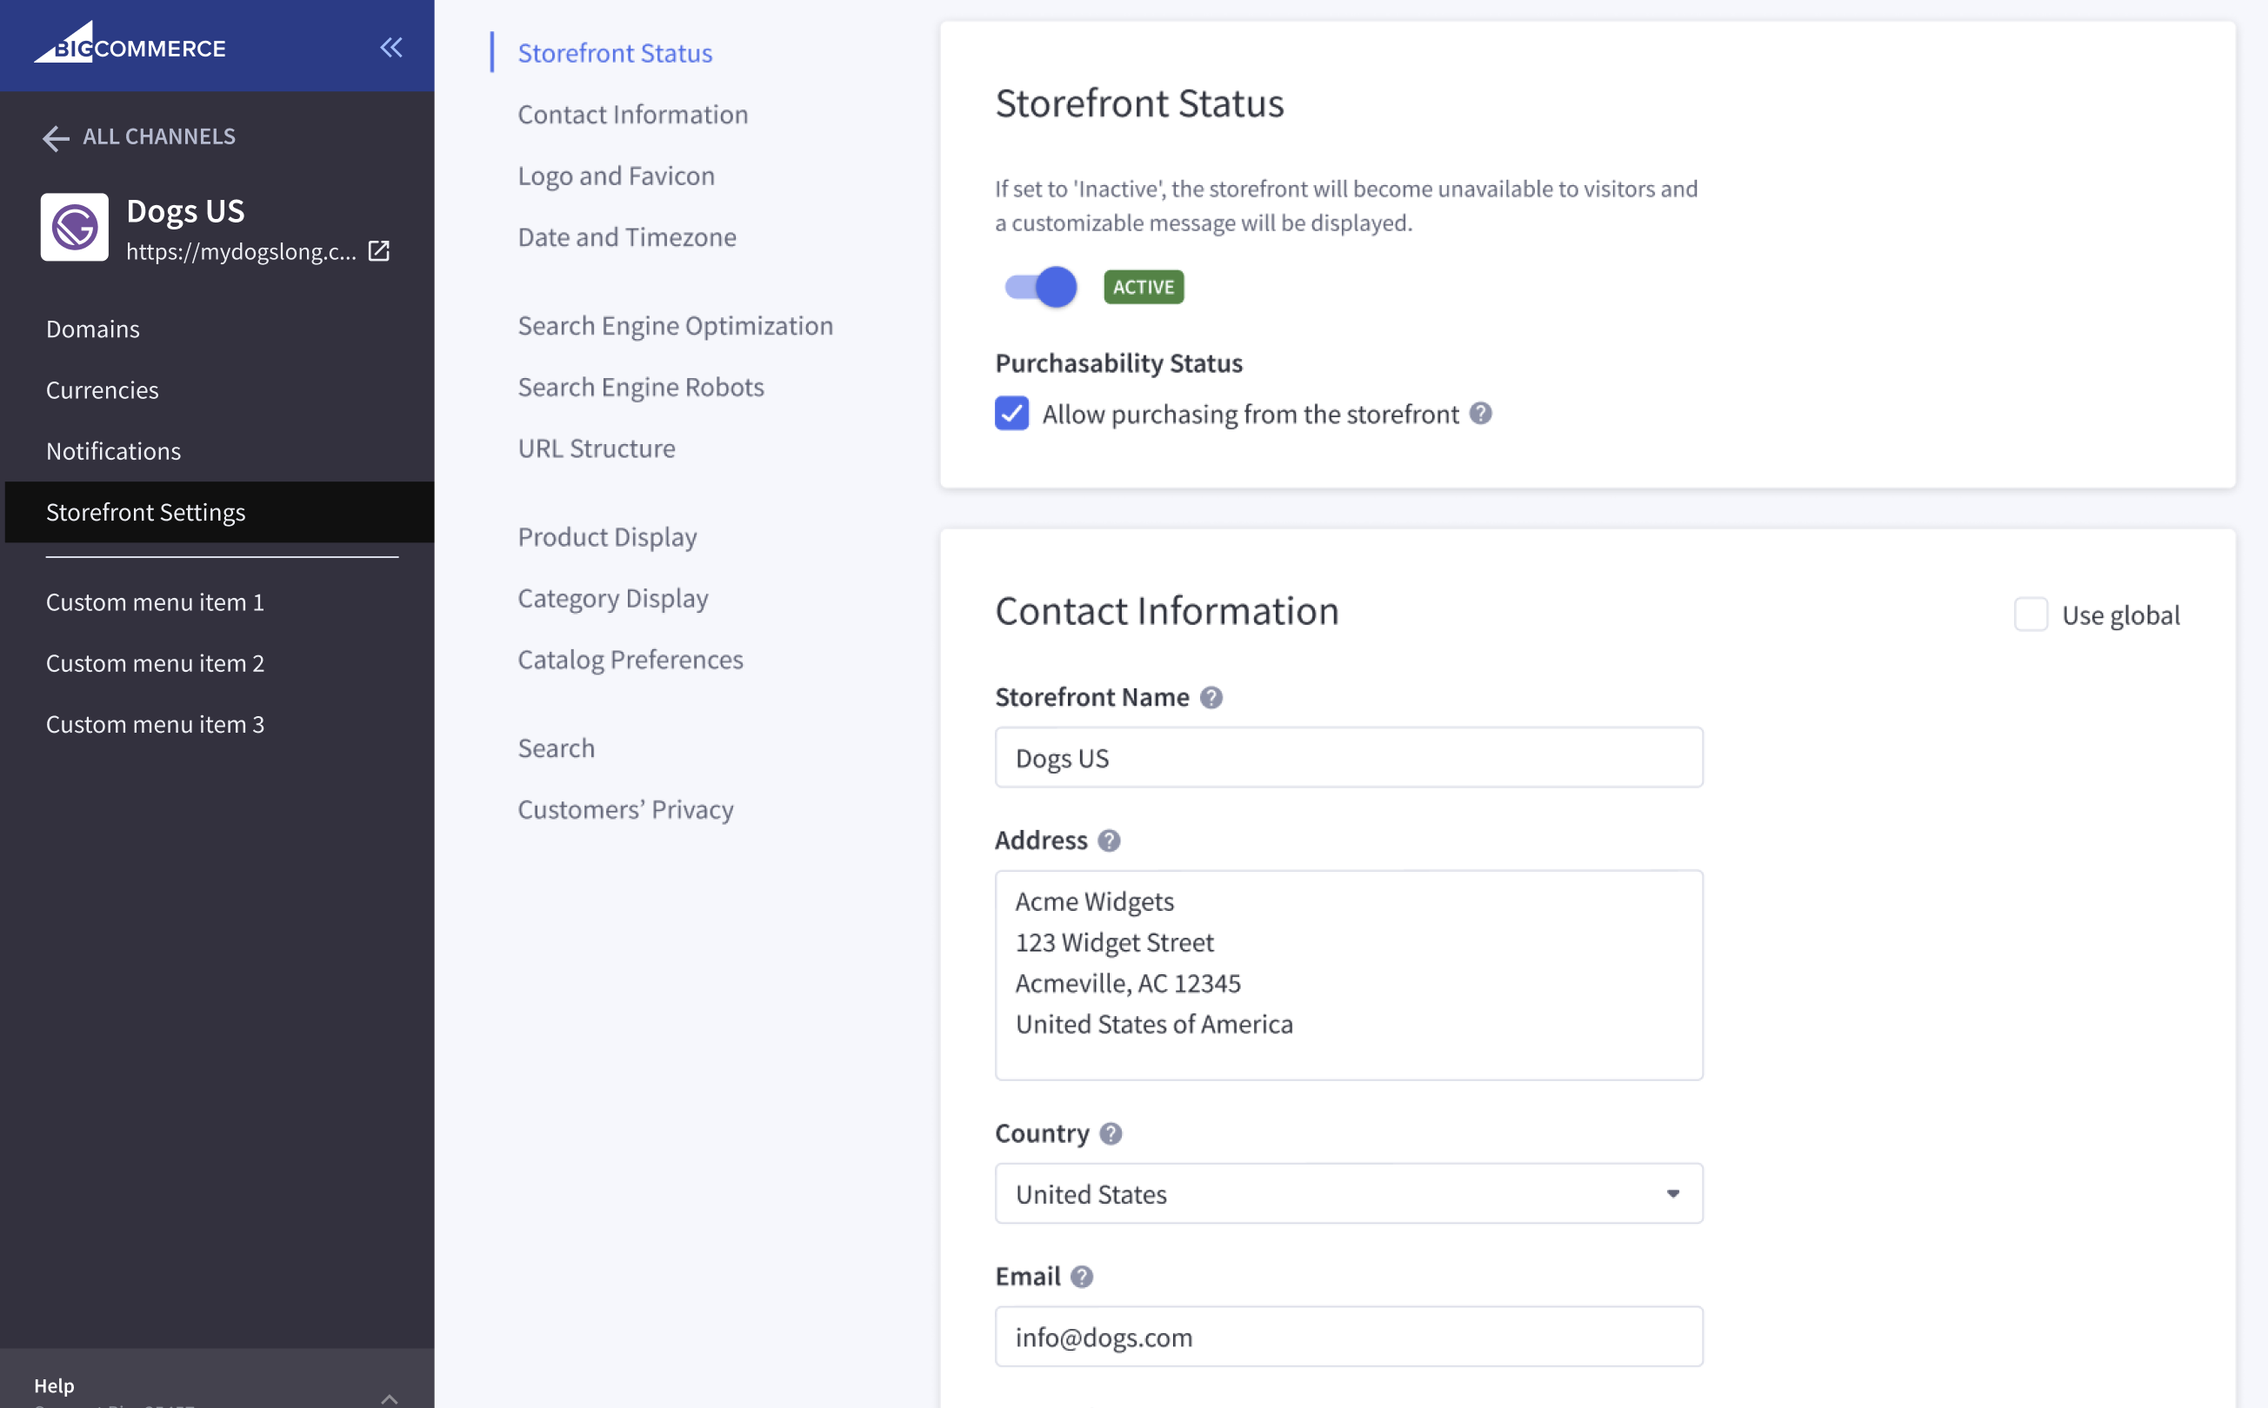Click help icon beside Storefront Name
This screenshot has width=2268, height=1408.
1211,697
